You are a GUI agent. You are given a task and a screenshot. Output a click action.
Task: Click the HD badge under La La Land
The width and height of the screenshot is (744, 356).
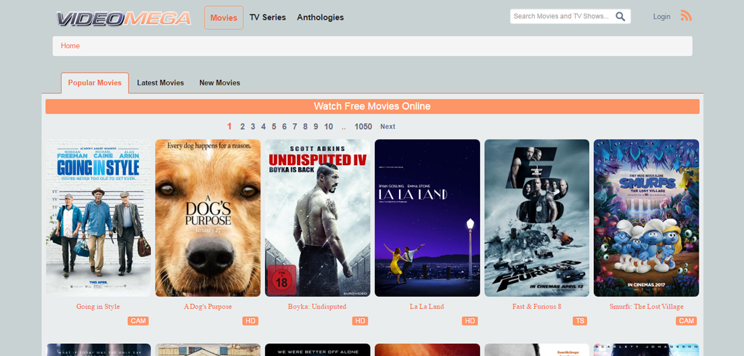click(470, 321)
